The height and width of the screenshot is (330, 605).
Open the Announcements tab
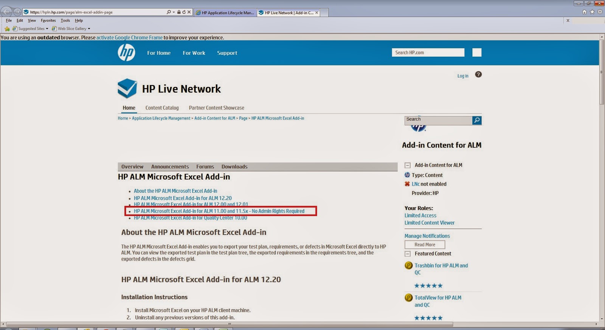[x=170, y=167]
